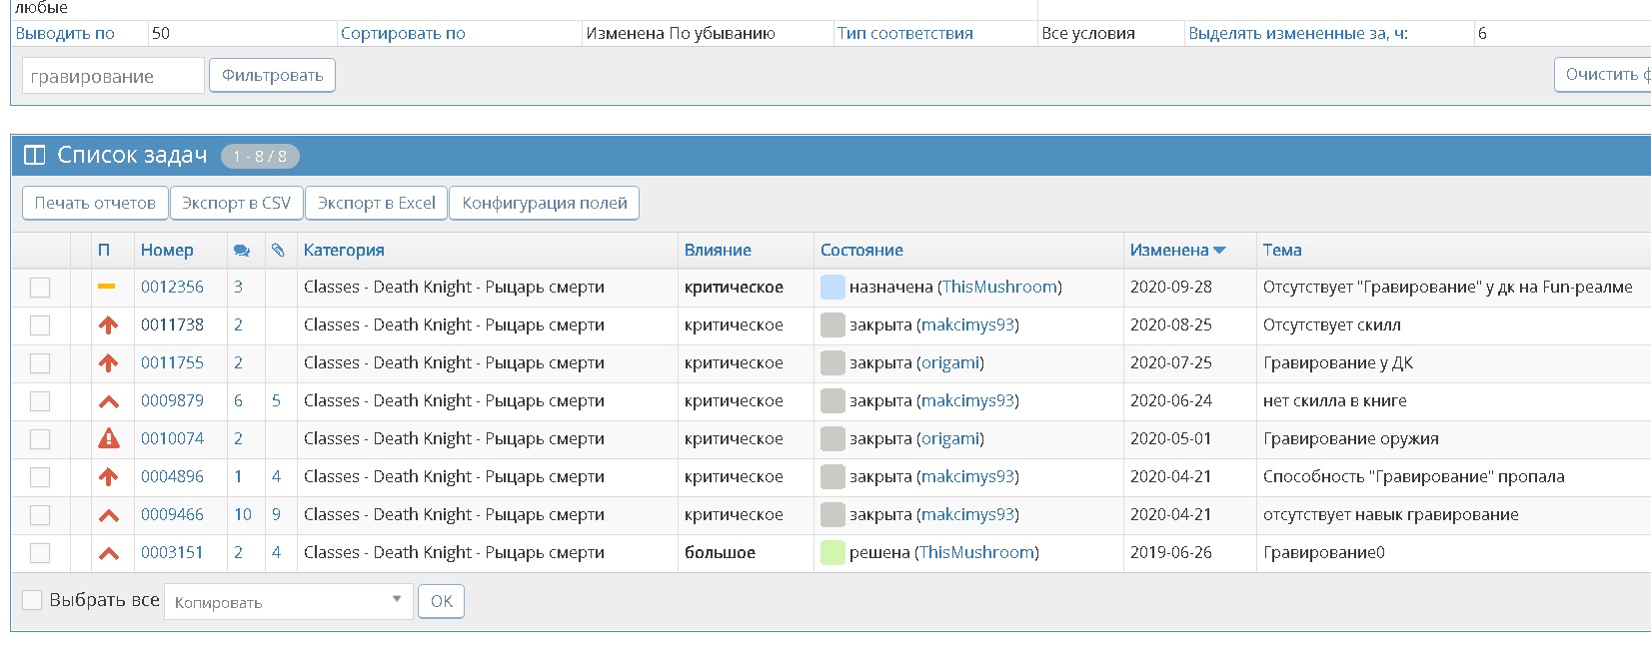Click the red arrow priority icon for issue 0011738

point(108,325)
